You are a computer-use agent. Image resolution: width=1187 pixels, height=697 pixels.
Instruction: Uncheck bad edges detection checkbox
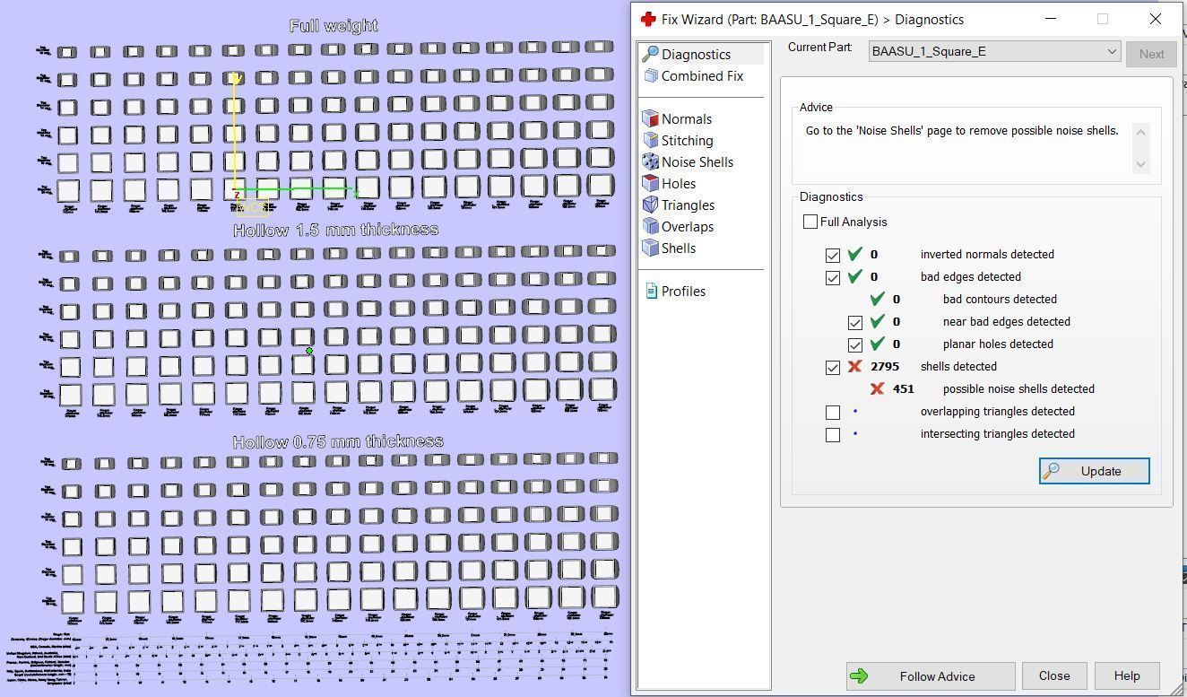coord(833,277)
